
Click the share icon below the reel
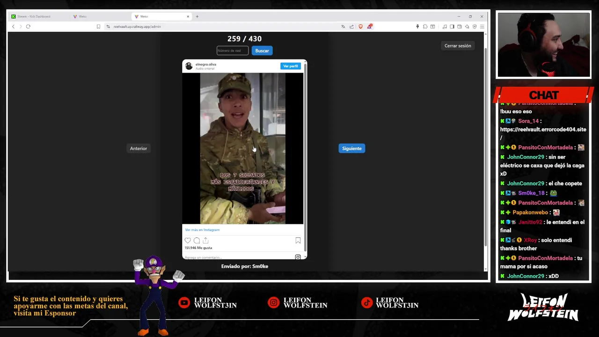tap(205, 241)
